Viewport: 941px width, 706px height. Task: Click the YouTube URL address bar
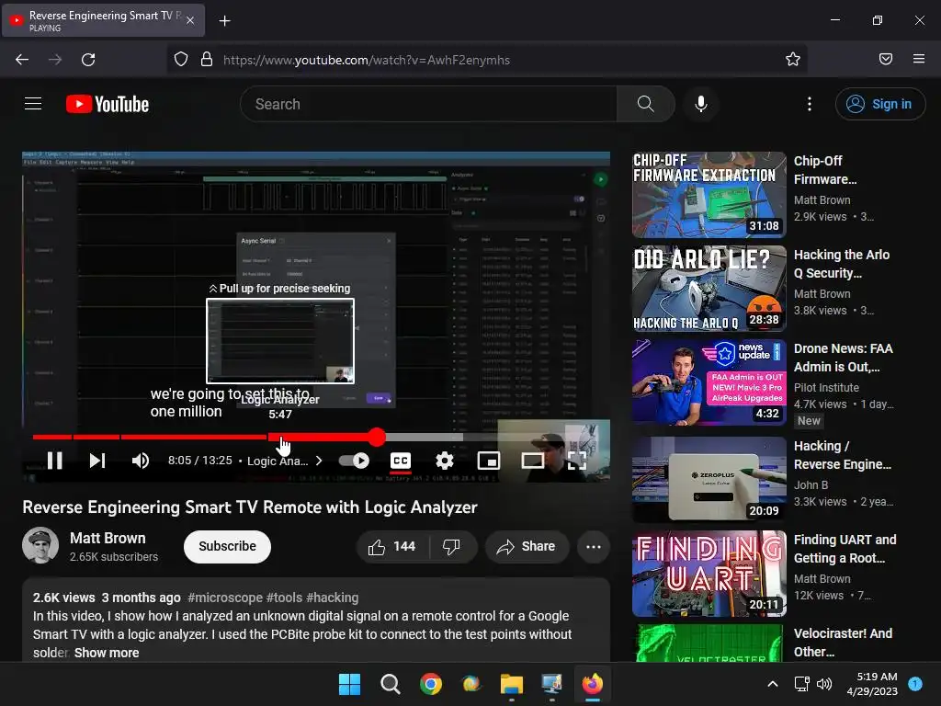486,60
